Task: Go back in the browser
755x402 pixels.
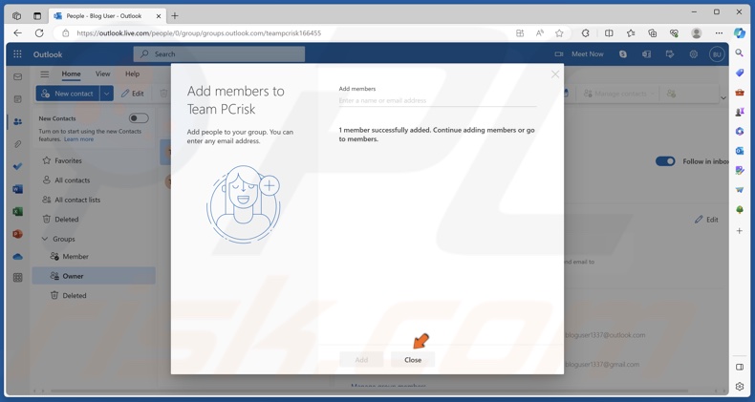Action: pyautogui.click(x=18, y=33)
